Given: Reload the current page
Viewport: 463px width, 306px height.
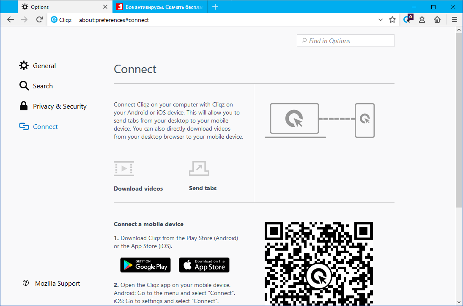Looking at the screenshot, I should click(x=39, y=20).
